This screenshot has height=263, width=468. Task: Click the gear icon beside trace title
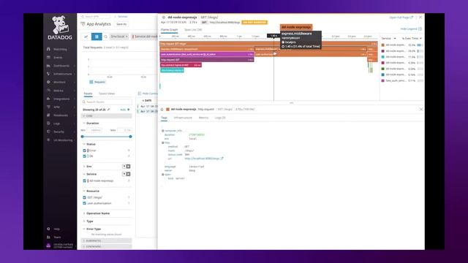[x=163, y=18]
